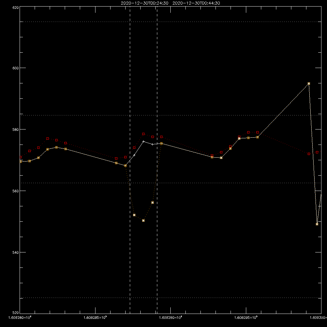Select the left vertical dashed time marker
327x327 pixels.
point(130,160)
